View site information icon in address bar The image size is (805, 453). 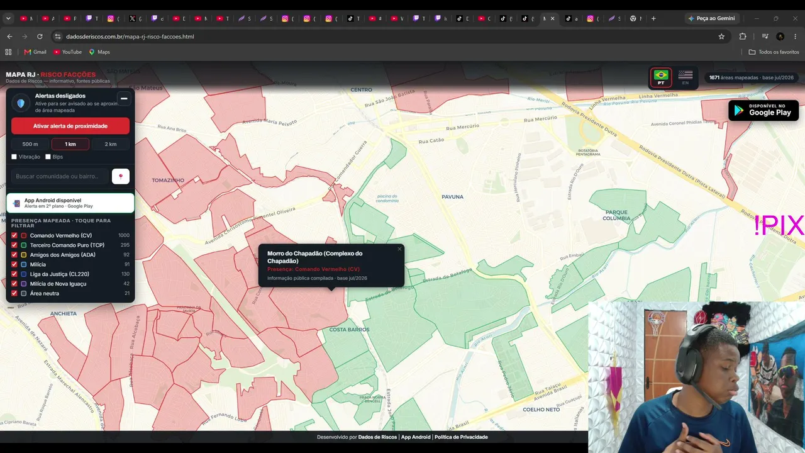(x=58, y=36)
